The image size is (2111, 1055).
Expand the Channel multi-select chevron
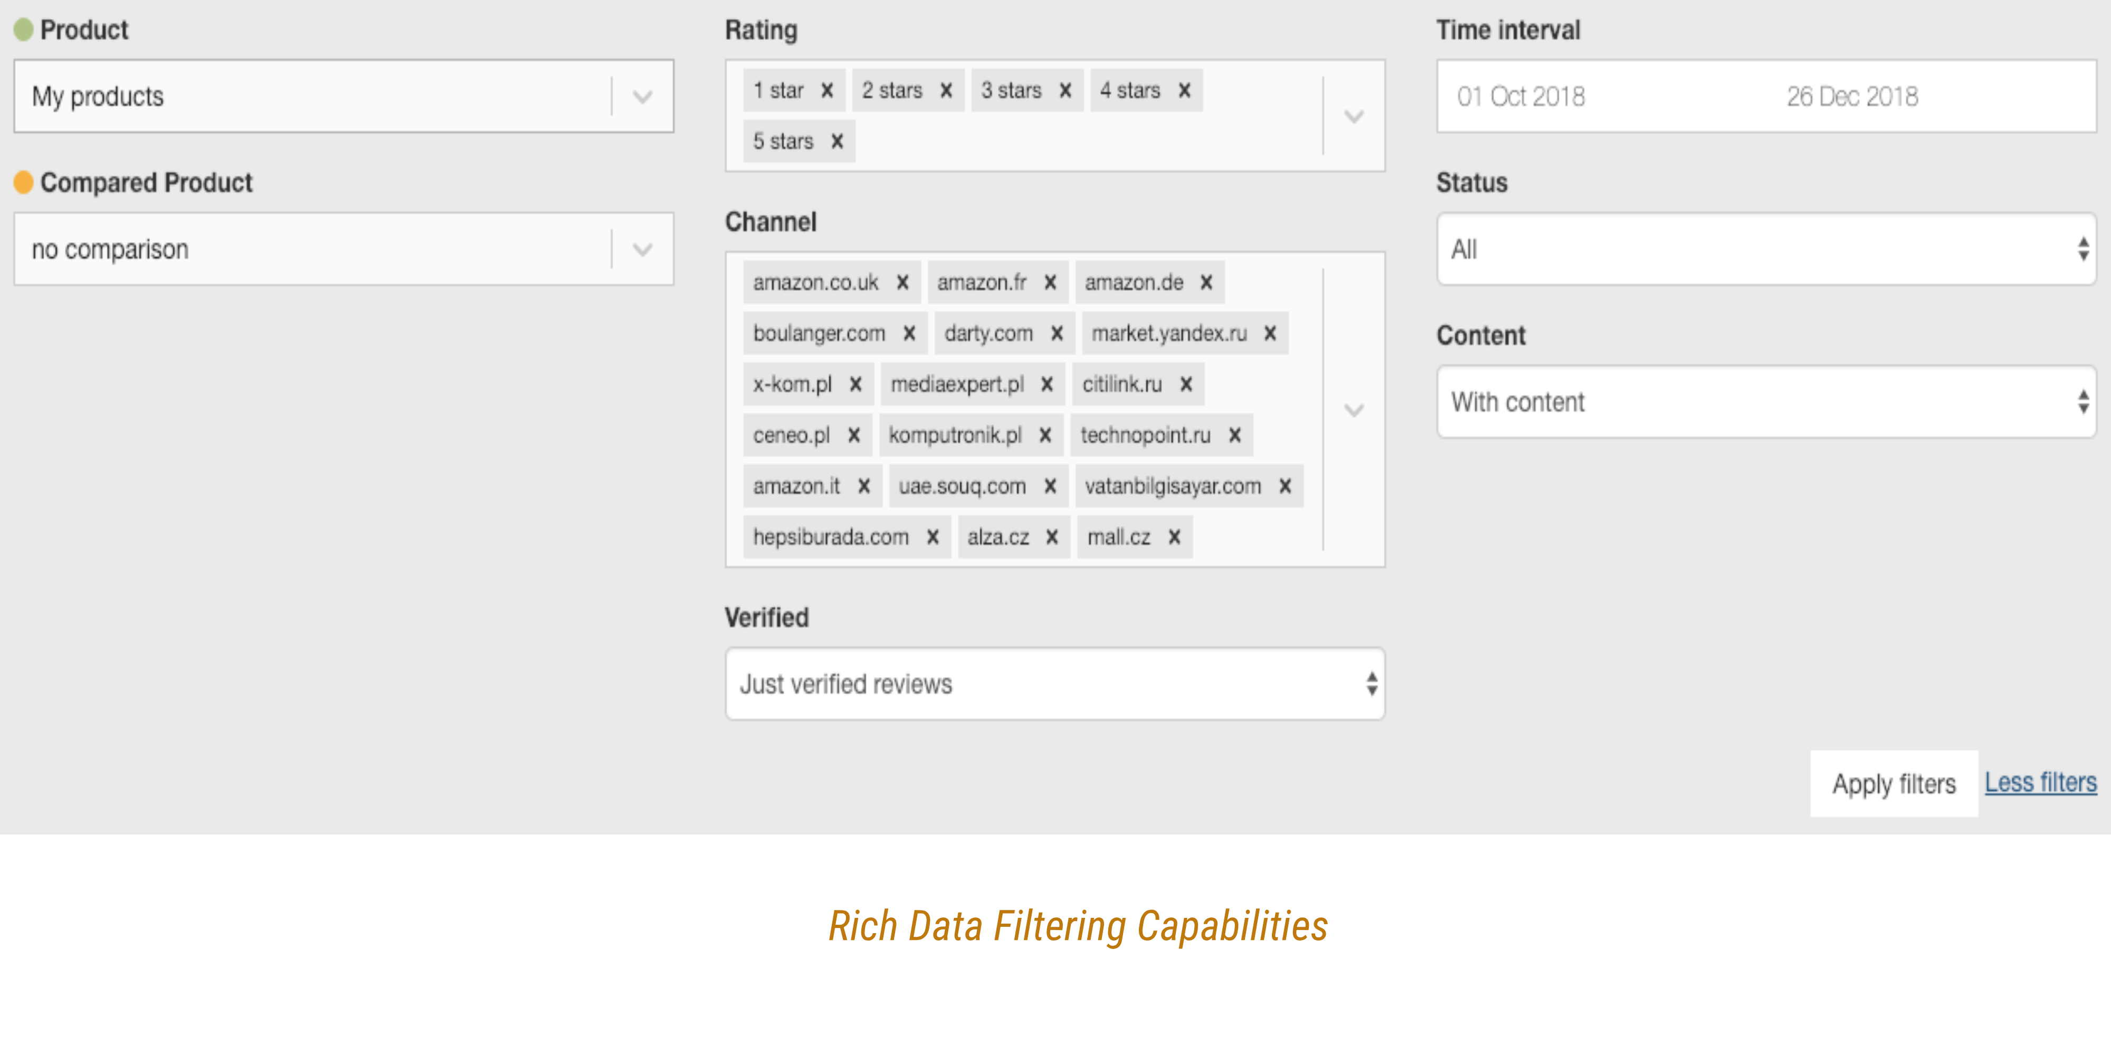(x=1354, y=409)
